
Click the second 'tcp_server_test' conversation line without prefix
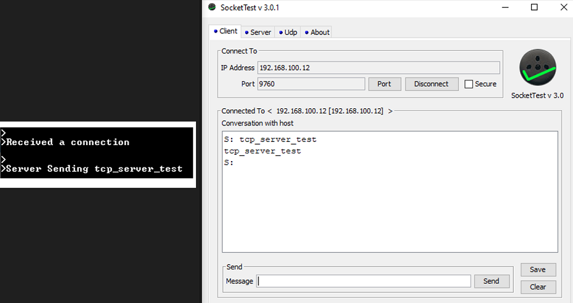(263, 151)
